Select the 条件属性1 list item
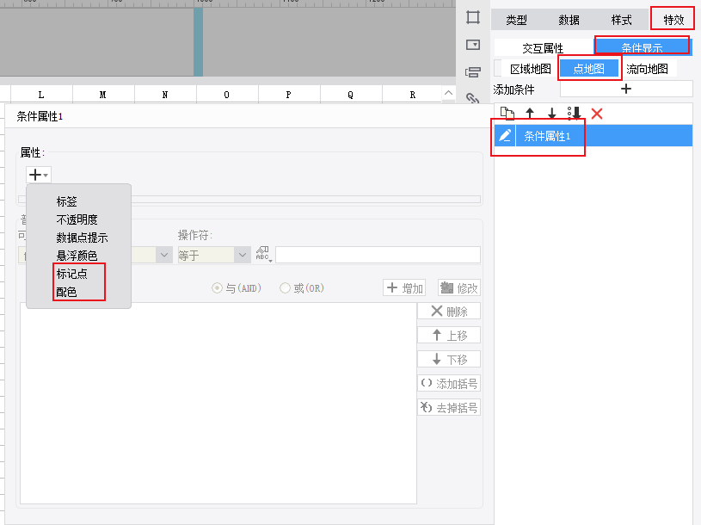 tap(593, 135)
